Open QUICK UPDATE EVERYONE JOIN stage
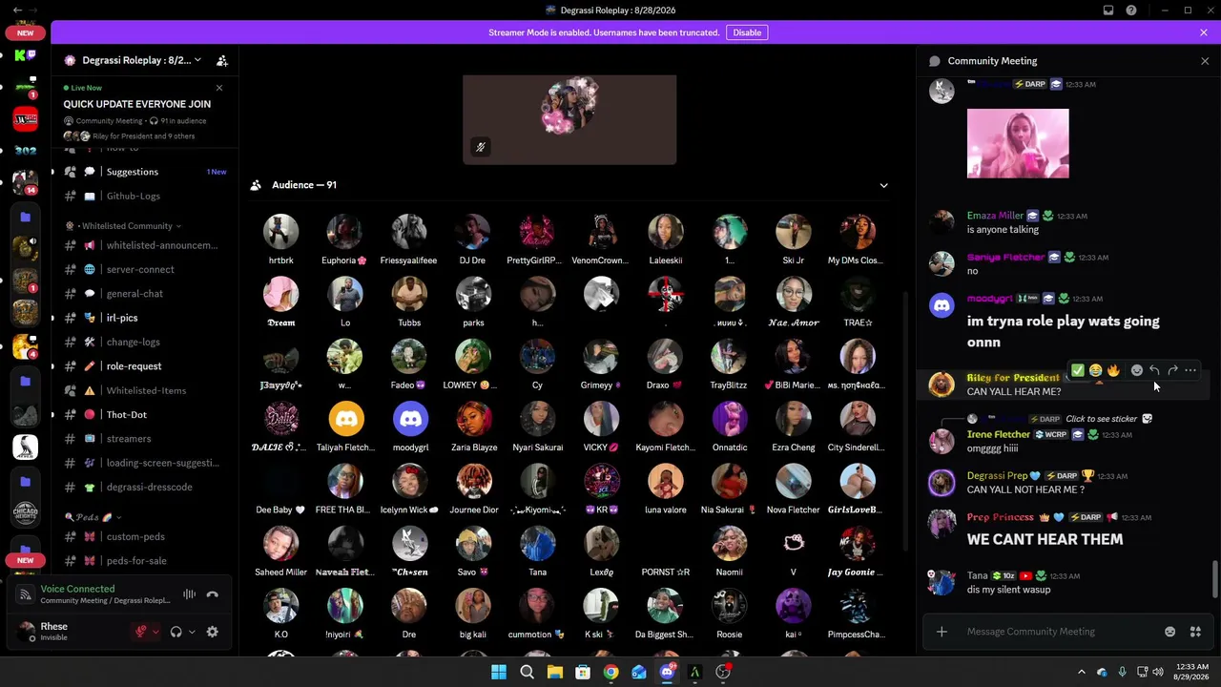Image resolution: width=1221 pixels, height=687 pixels. tap(137, 104)
